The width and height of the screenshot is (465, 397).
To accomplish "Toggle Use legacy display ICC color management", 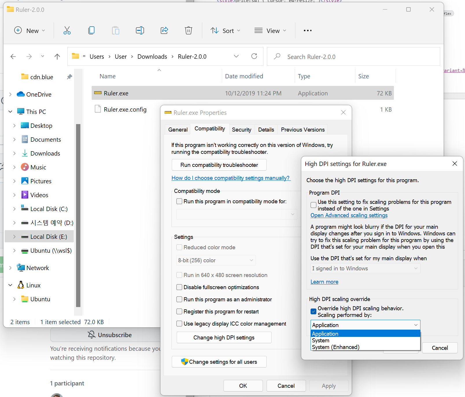I will [179, 324].
